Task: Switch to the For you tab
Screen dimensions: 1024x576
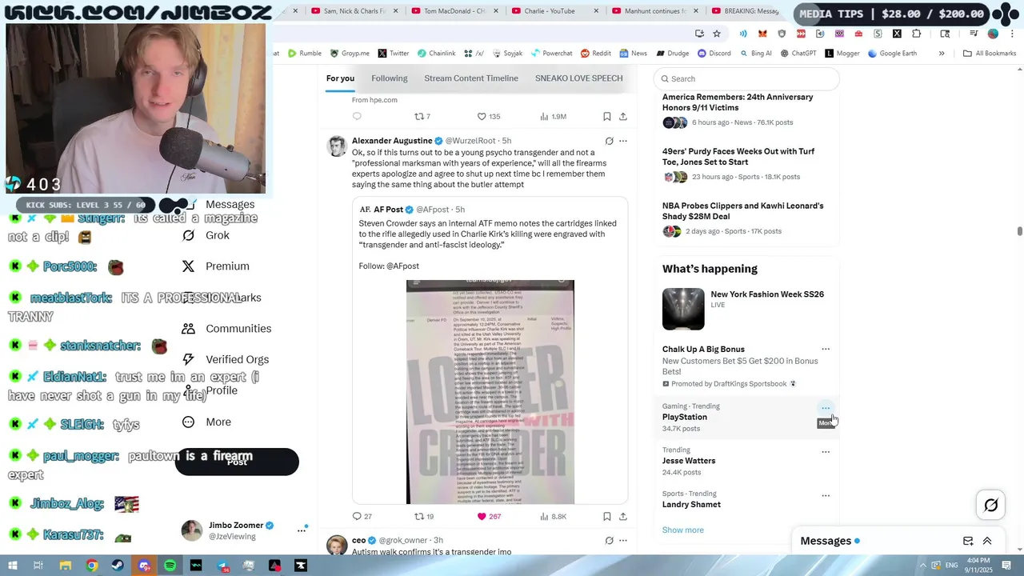Action: point(340,78)
